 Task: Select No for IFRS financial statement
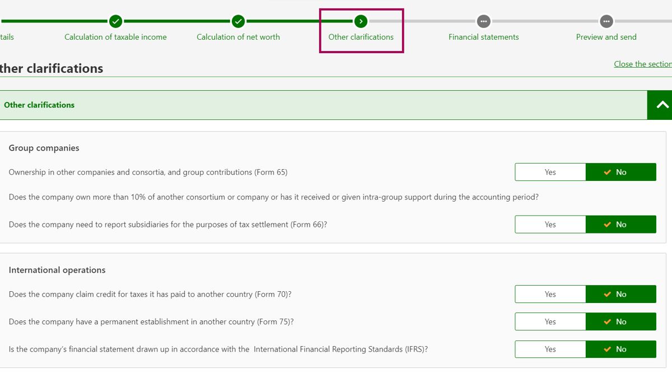[x=620, y=349]
